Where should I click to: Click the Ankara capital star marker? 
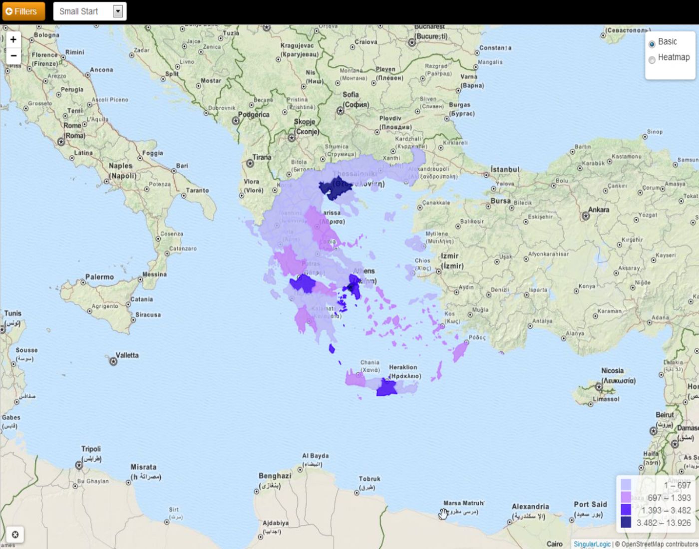coord(586,216)
